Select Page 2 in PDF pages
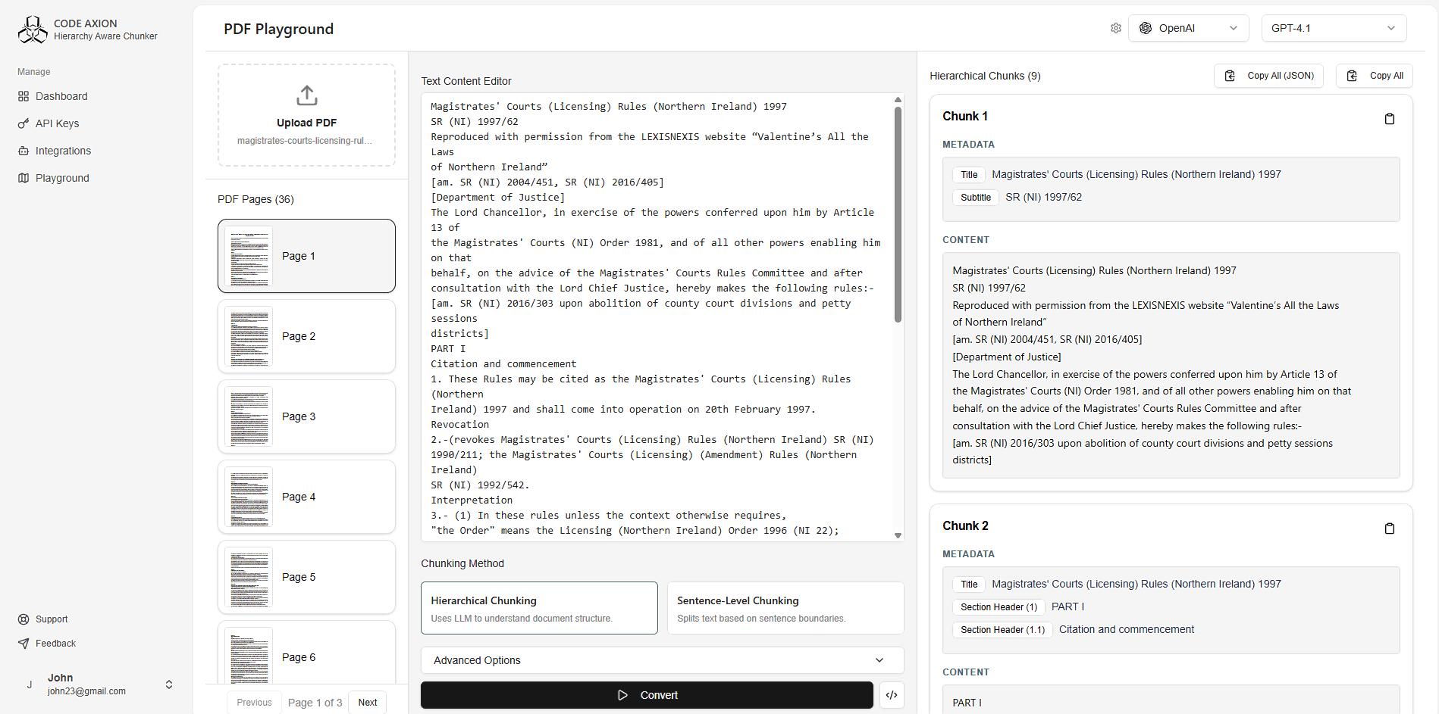The width and height of the screenshot is (1439, 714). (306, 336)
